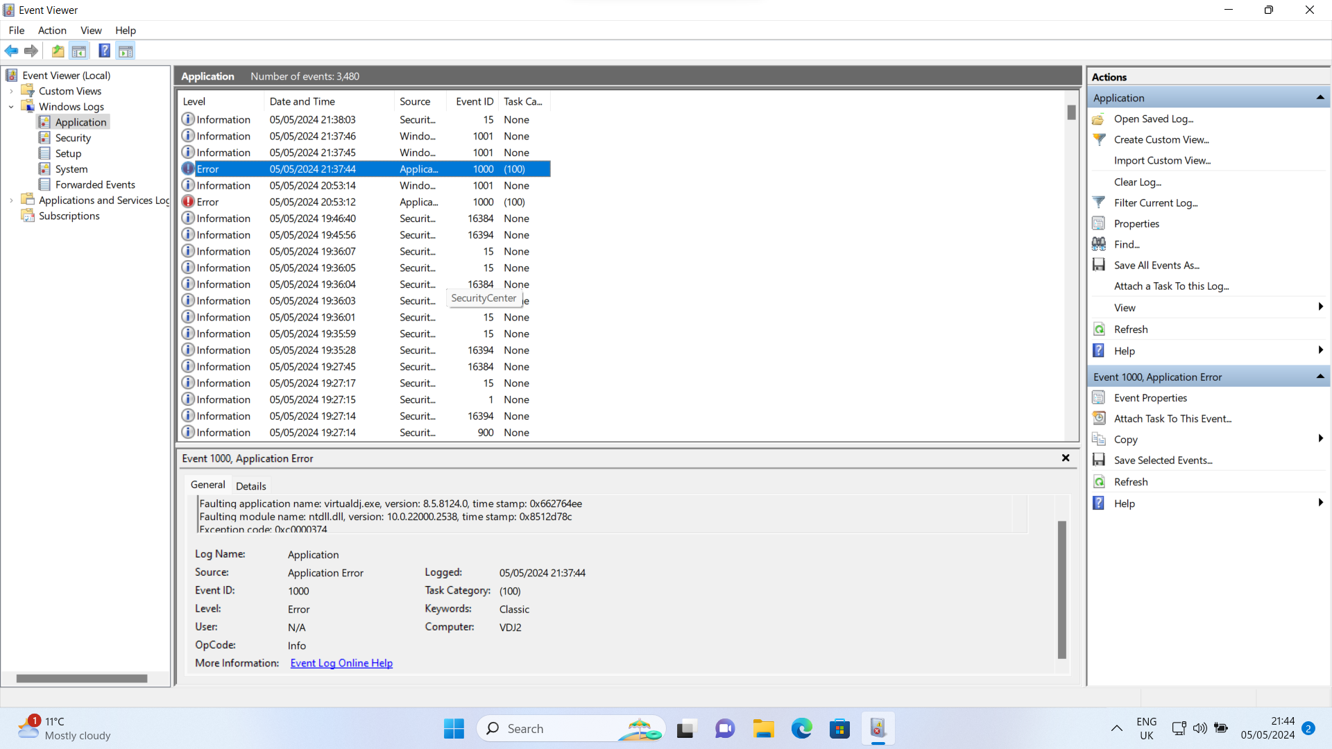Click the Help question-mark toolbar icon
The height and width of the screenshot is (749, 1332).
pyautogui.click(x=104, y=51)
